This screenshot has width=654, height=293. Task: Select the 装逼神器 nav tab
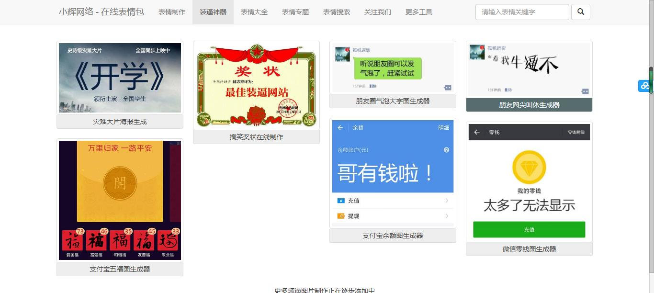click(213, 12)
